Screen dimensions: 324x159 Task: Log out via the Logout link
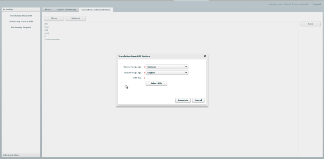(317, 4)
